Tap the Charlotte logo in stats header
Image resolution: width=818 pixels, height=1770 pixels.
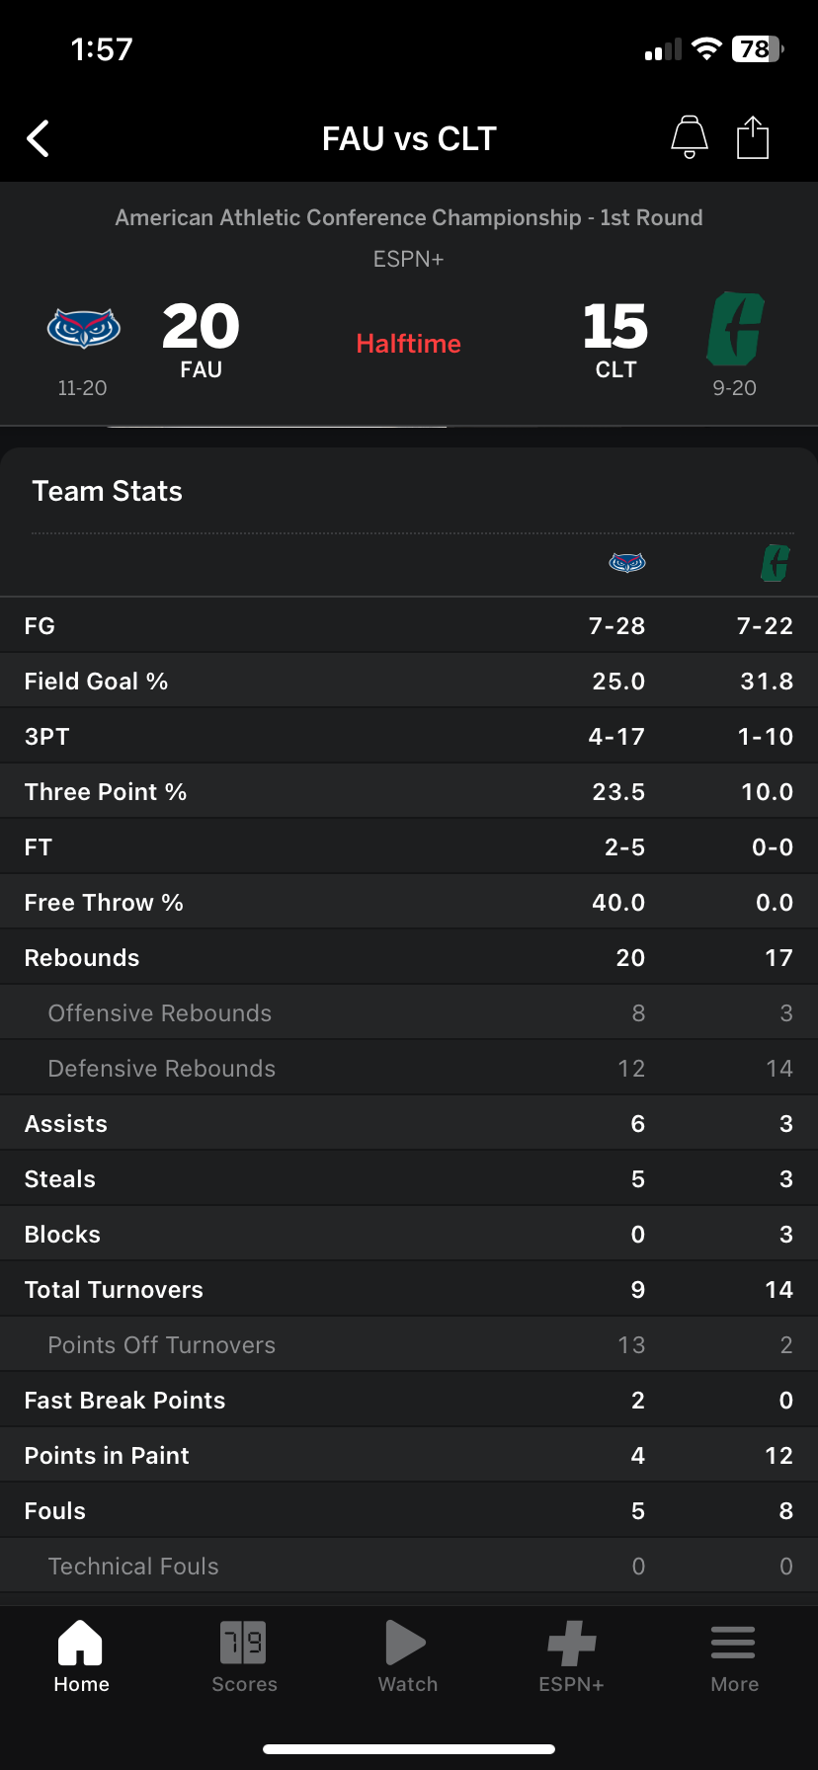click(776, 563)
